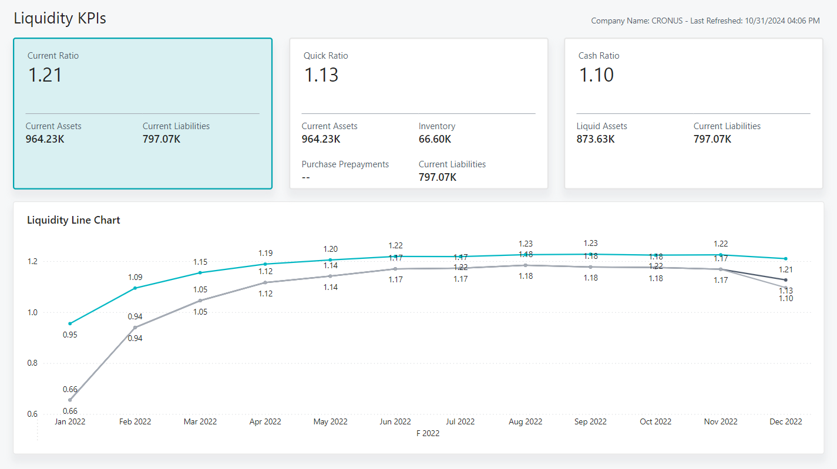Select the Current Ratio KPI card
837x469 pixels.
142,113
